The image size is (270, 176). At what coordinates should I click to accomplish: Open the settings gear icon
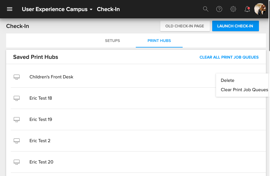[233, 9]
